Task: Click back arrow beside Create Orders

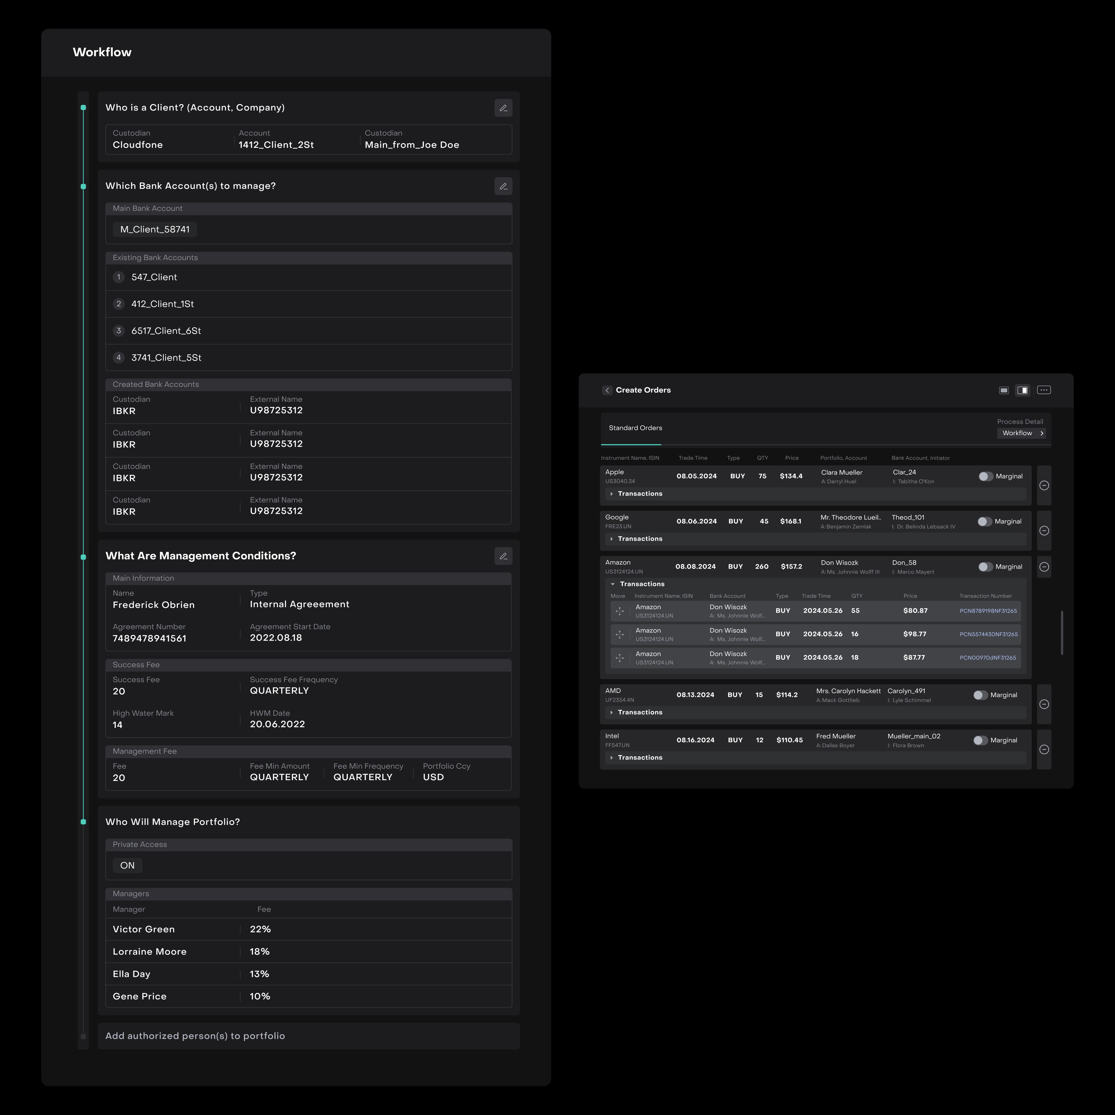Action: coord(607,390)
